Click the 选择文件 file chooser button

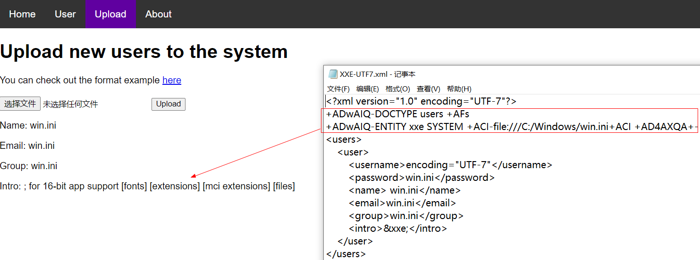[20, 104]
